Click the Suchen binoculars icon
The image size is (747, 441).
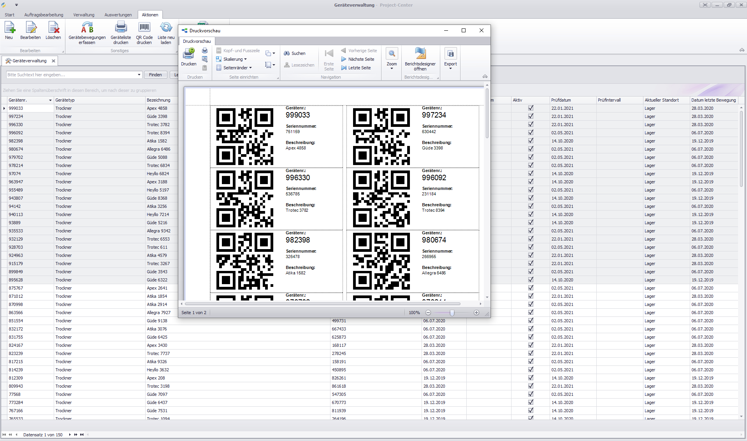point(287,53)
